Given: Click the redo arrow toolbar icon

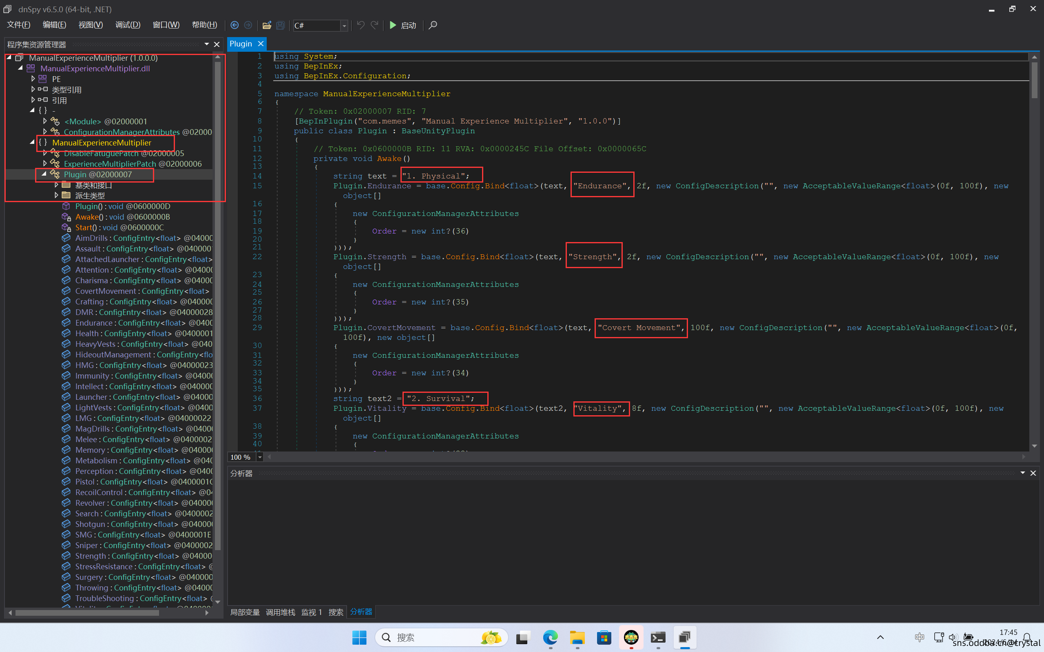Looking at the screenshot, I should tap(374, 25).
